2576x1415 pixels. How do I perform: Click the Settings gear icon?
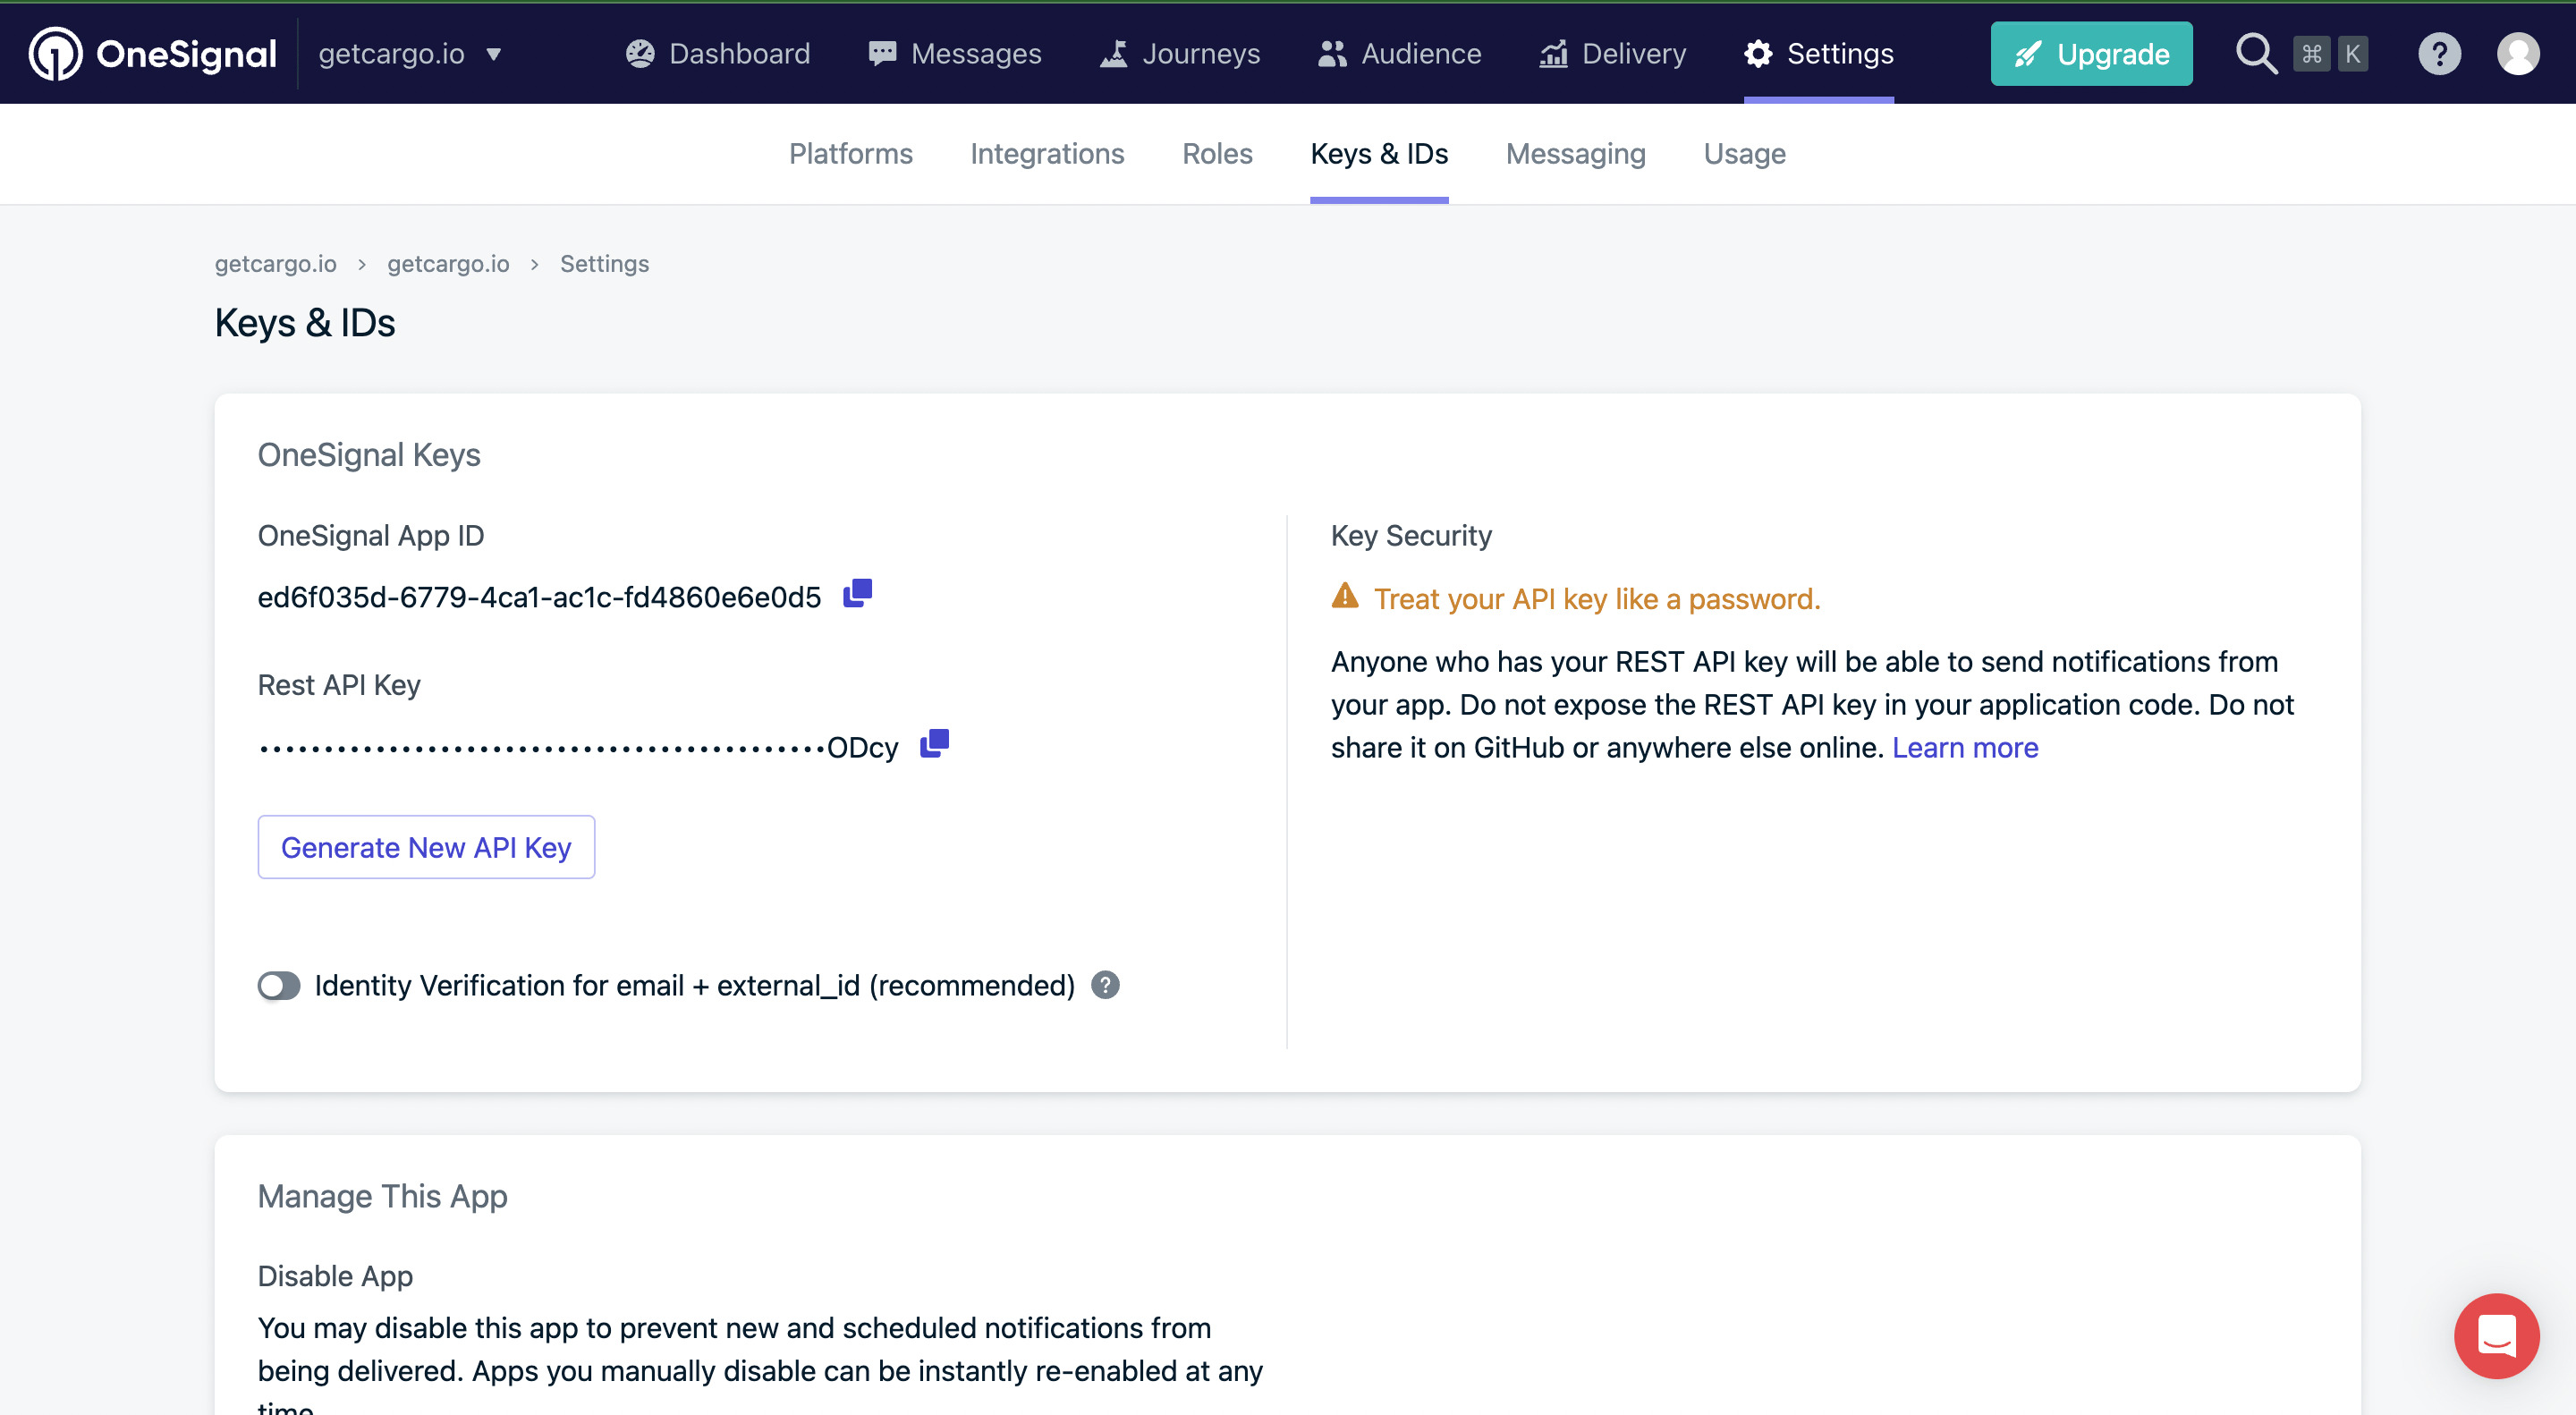[x=1758, y=53]
